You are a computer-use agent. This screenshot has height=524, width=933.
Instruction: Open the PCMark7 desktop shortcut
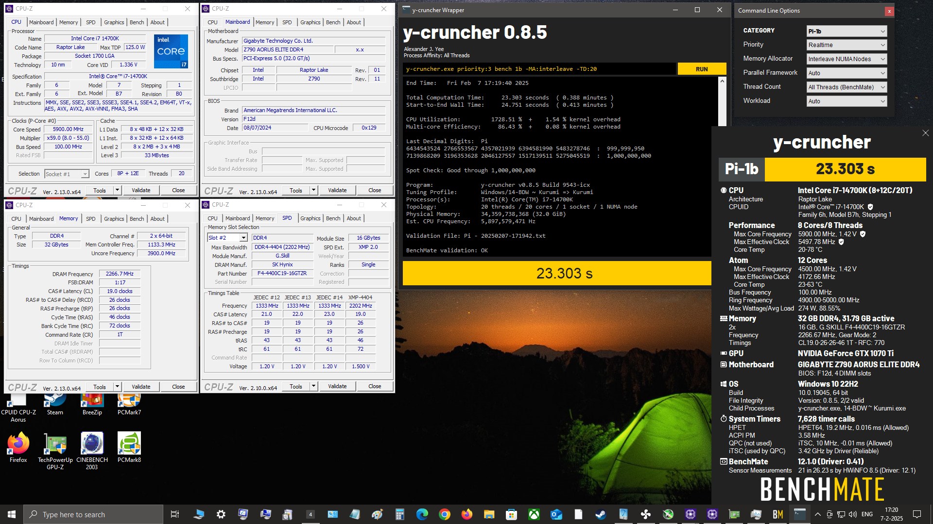pyautogui.click(x=129, y=404)
